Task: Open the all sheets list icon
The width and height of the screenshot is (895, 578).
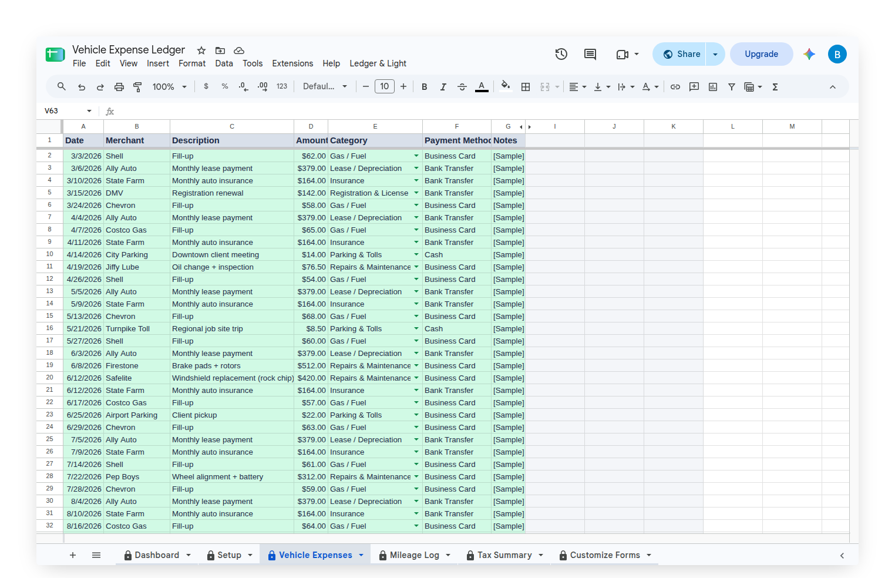Action: click(x=96, y=555)
